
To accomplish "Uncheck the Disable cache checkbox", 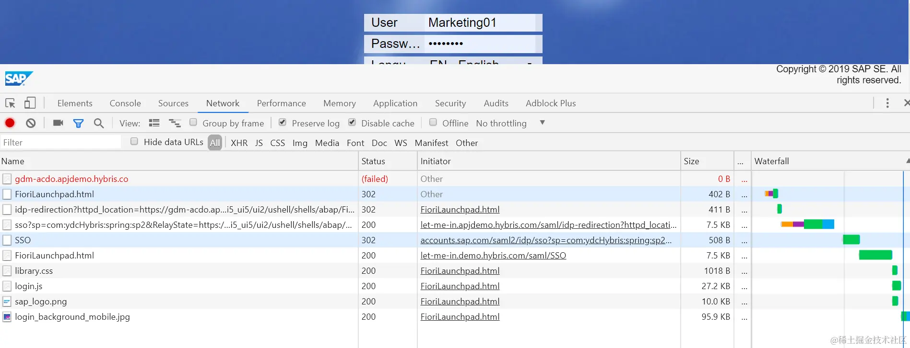I will [x=352, y=123].
